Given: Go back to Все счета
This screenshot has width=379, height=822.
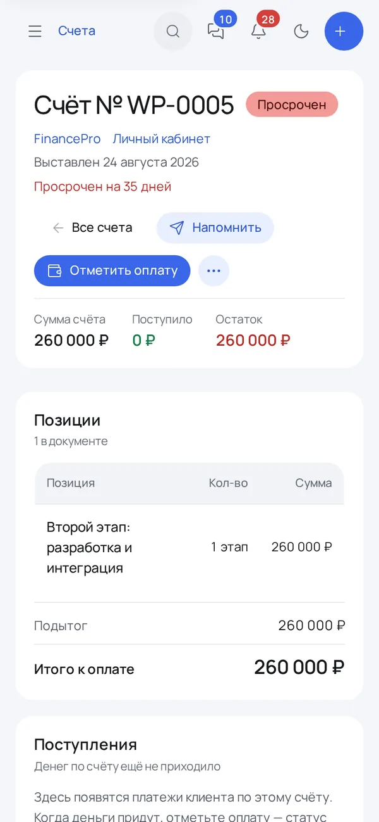Looking at the screenshot, I should [x=92, y=228].
